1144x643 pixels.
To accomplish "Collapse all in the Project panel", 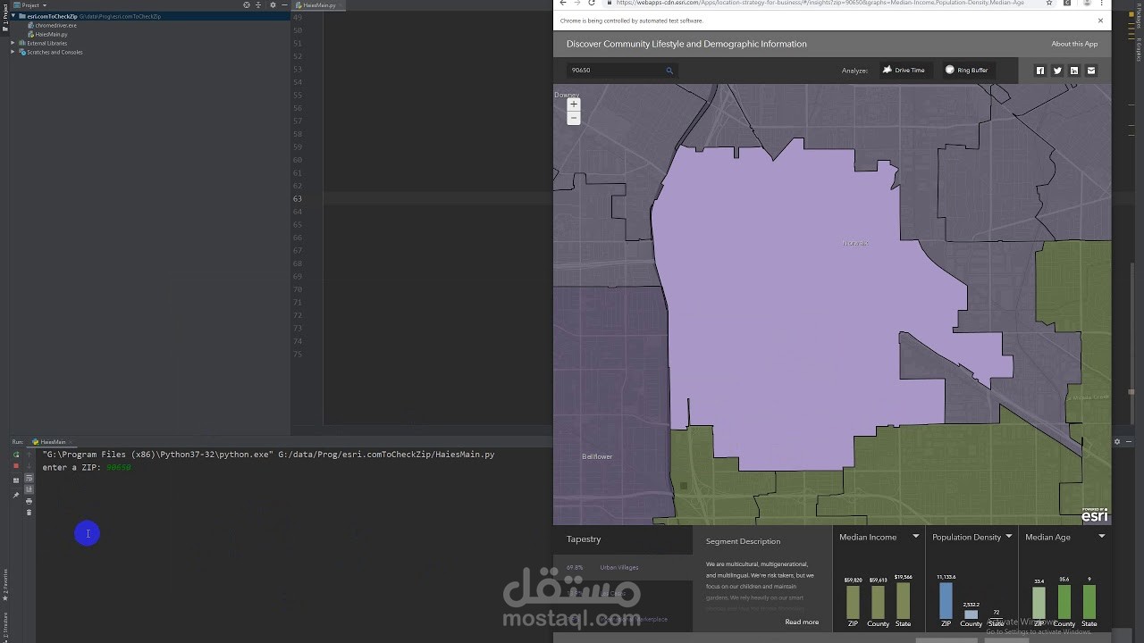I will (259, 5).
